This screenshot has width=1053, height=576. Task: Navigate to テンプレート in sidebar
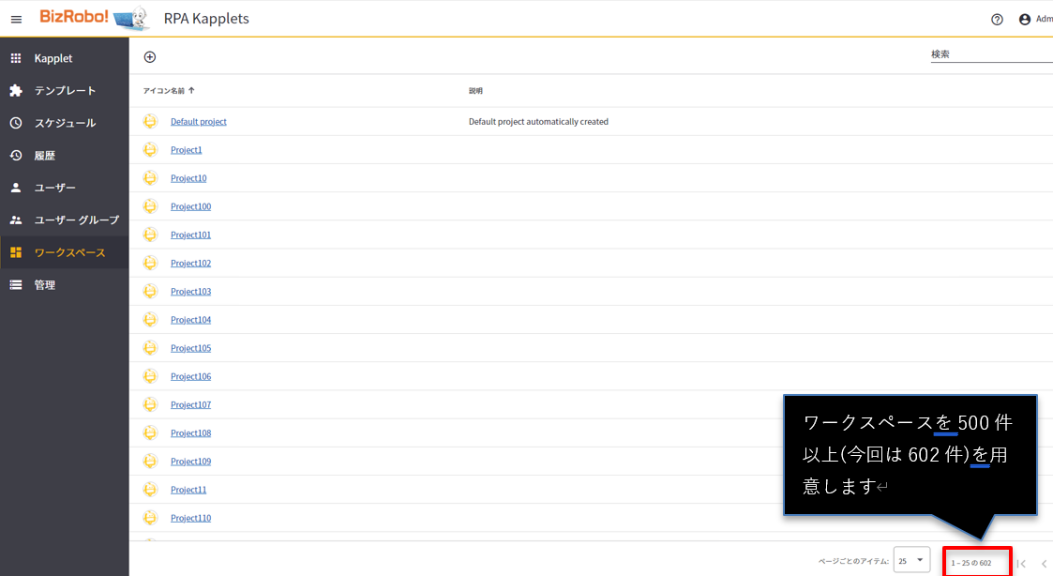[x=65, y=91]
